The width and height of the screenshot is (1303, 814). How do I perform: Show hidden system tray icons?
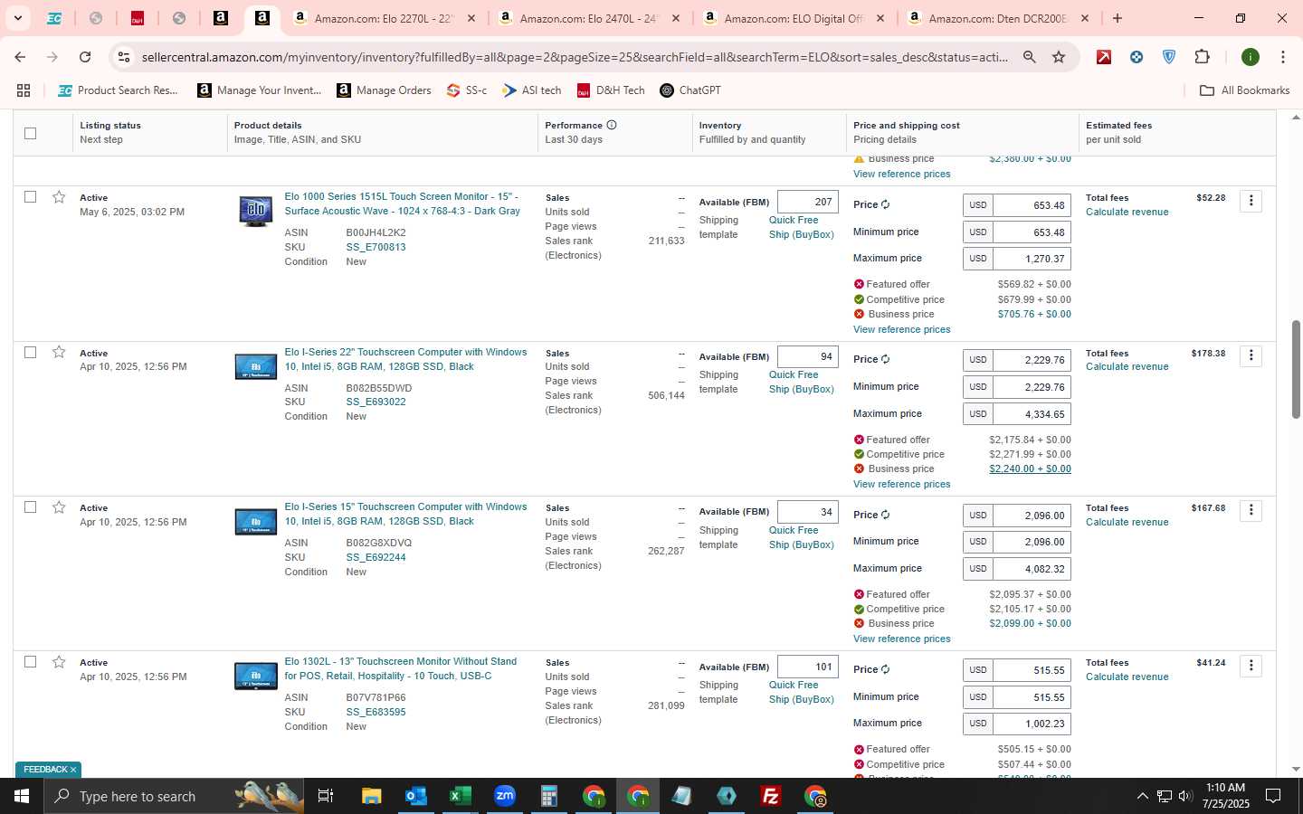1142,796
